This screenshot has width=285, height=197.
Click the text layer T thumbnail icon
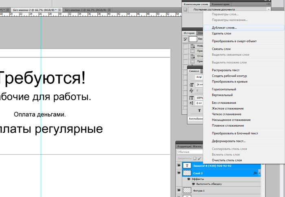187,166
